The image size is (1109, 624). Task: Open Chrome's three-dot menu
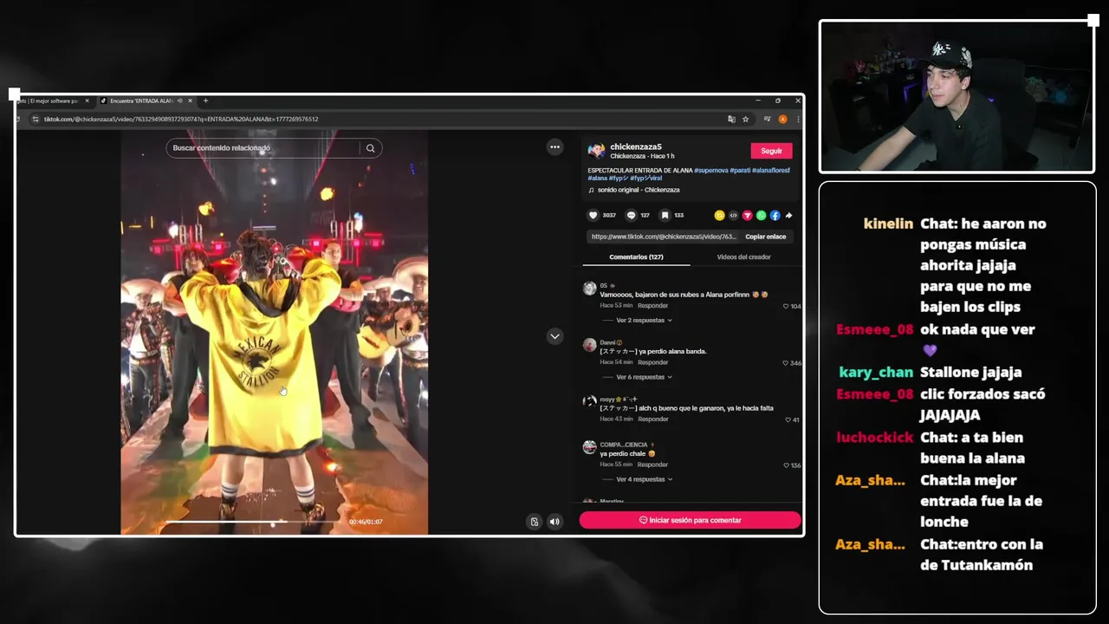coord(797,120)
